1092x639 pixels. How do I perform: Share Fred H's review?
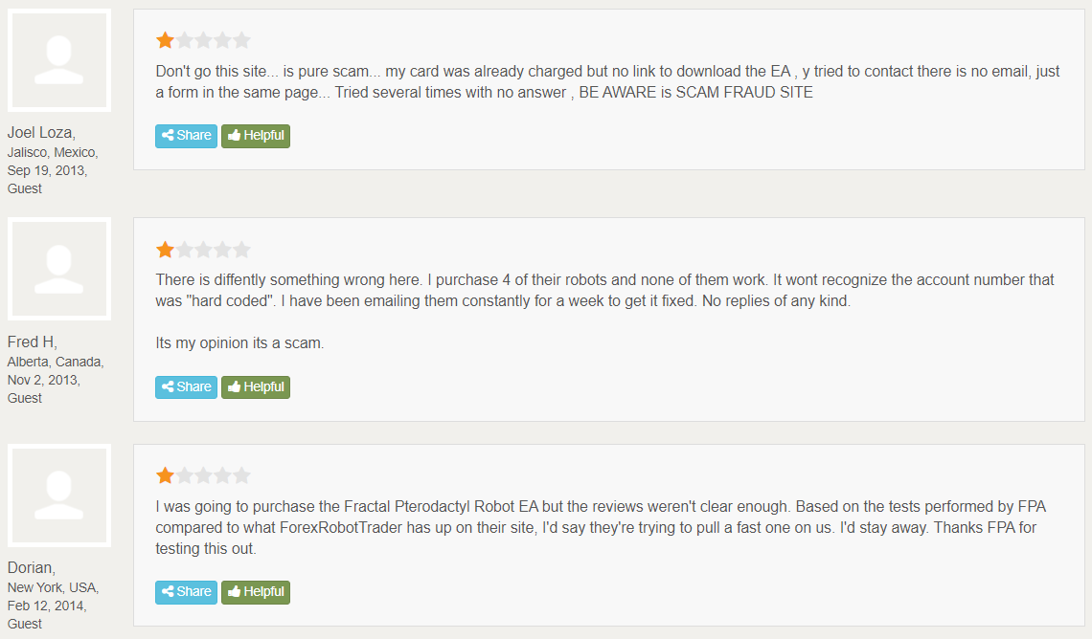[x=186, y=387]
